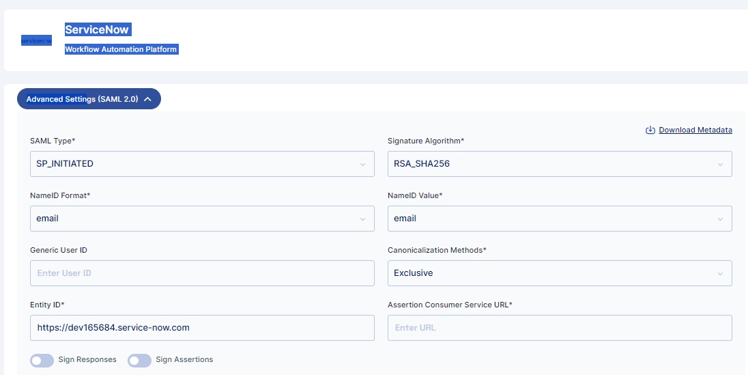Viewport: 748px width, 375px height.
Task: Click the SAML Type* label
Action: [53, 141]
